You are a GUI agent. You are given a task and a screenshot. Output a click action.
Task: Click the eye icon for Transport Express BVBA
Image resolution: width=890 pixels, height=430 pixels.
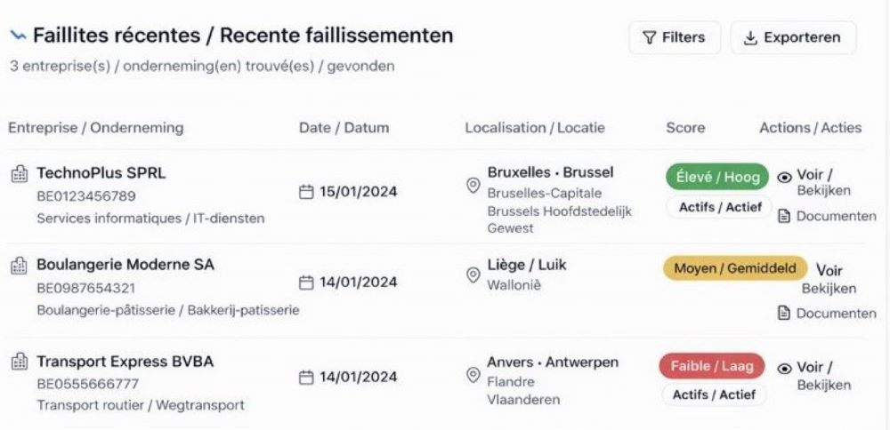785,369
